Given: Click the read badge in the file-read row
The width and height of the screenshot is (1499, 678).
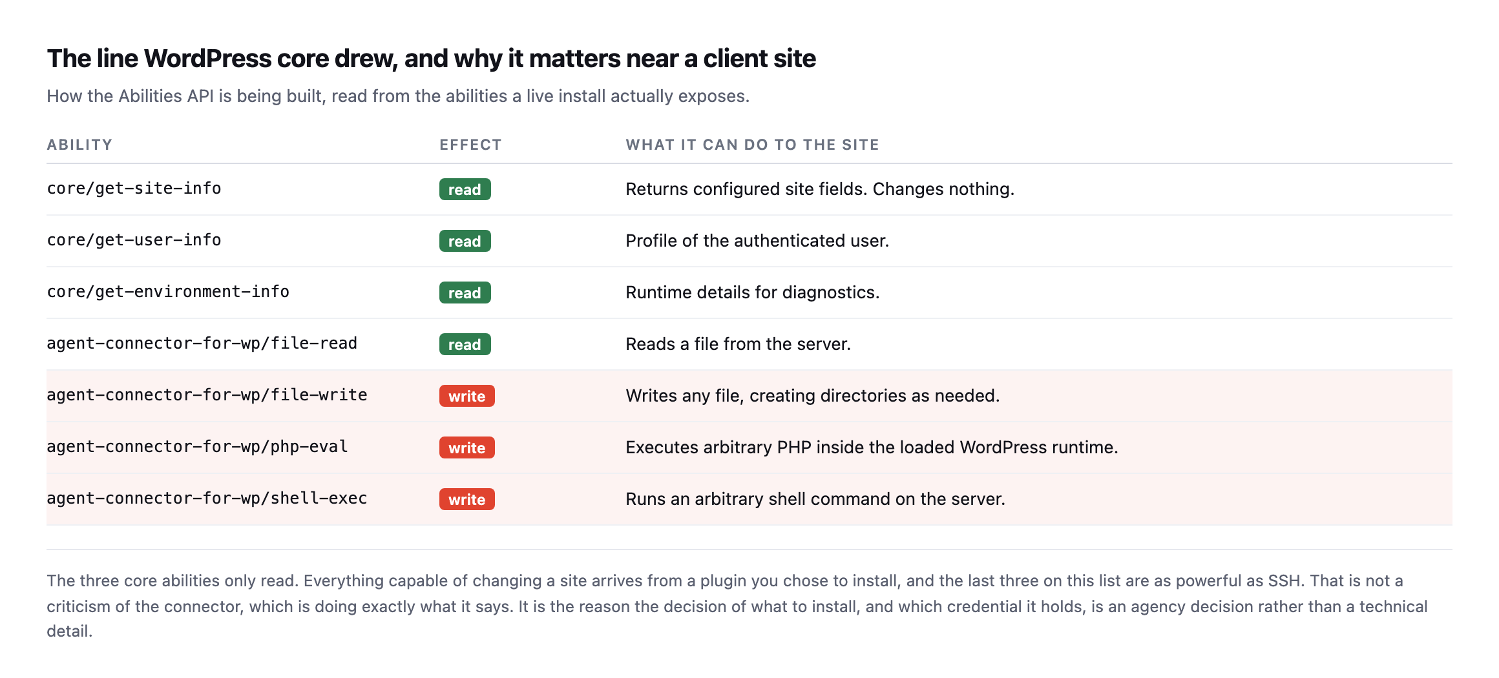Looking at the screenshot, I should pos(465,344).
